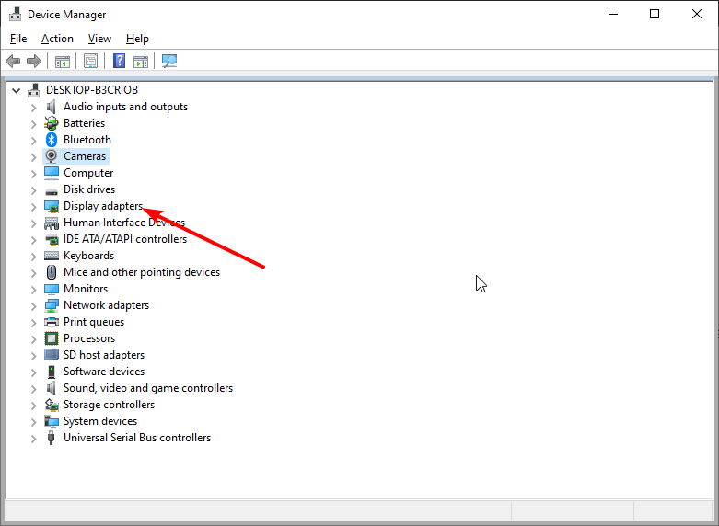Scan for hardware changes toolbar icon

(169, 61)
